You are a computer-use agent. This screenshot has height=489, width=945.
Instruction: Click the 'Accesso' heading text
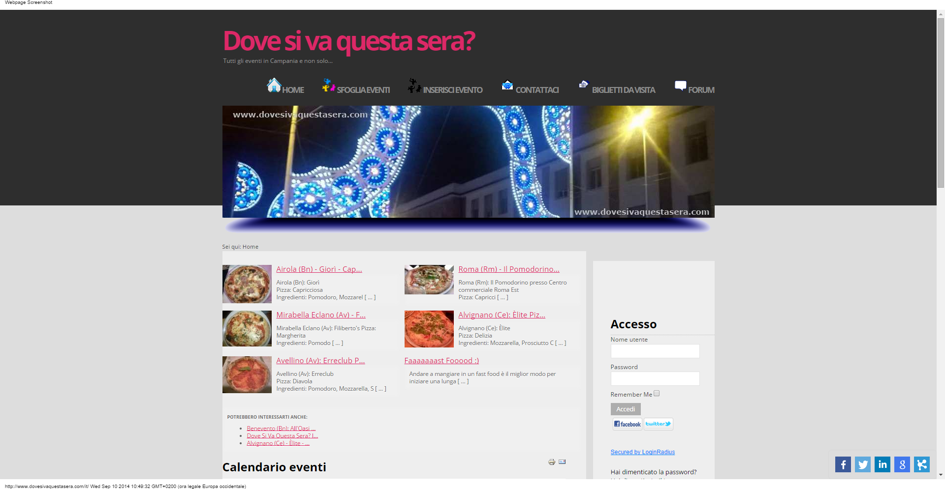[633, 324]
